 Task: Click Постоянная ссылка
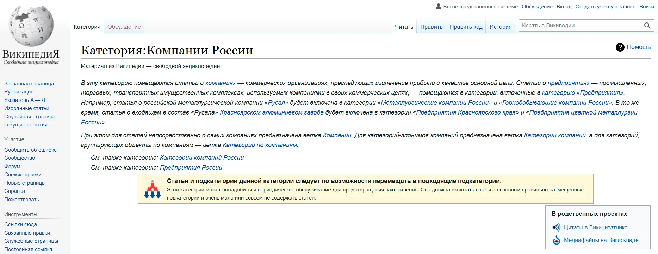point(28,249)
